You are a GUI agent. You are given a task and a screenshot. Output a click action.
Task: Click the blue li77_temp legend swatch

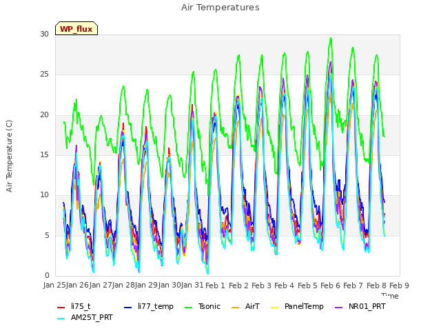pyautogui.click(x=128, y=308)
